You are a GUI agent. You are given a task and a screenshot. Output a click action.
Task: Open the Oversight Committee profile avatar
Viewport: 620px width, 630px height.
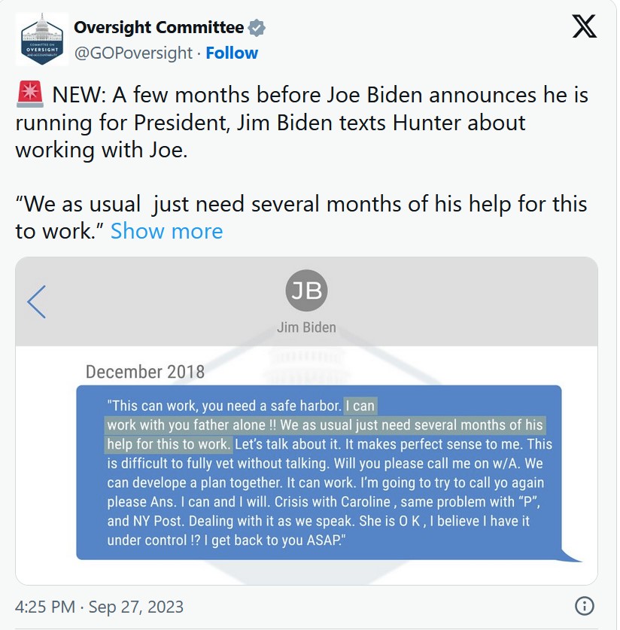(42, 39)
